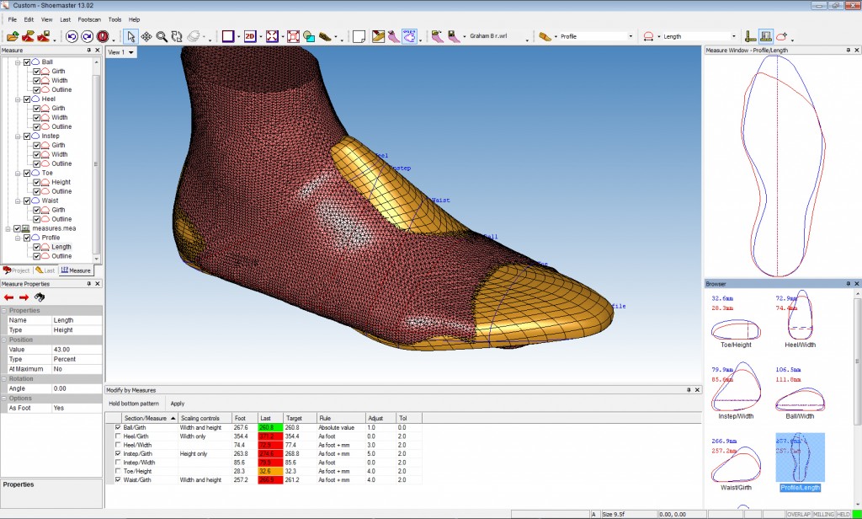Click the Scaling controls column header
The width and height of the screenshot is (862, 519).
point(205,418)
